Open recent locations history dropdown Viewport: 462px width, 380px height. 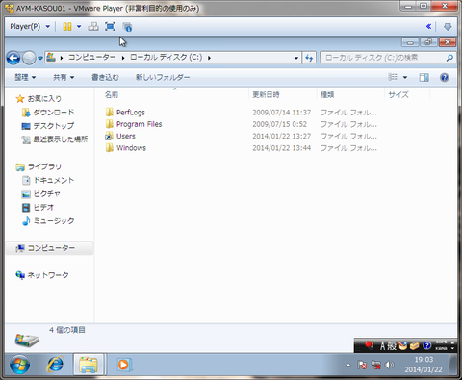[40, 58]
